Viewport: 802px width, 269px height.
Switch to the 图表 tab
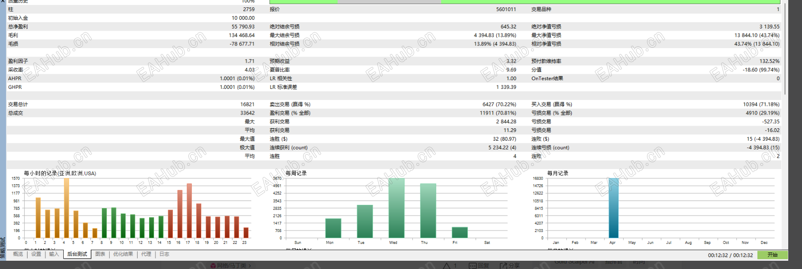pyautogui.click(x=100, y=254)
